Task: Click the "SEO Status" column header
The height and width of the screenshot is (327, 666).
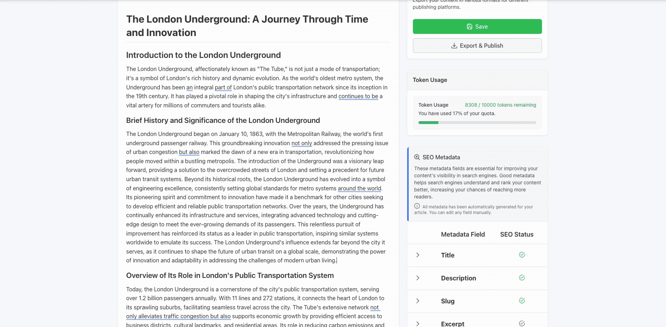Action: pyautogui.click(x=516, y=234)
